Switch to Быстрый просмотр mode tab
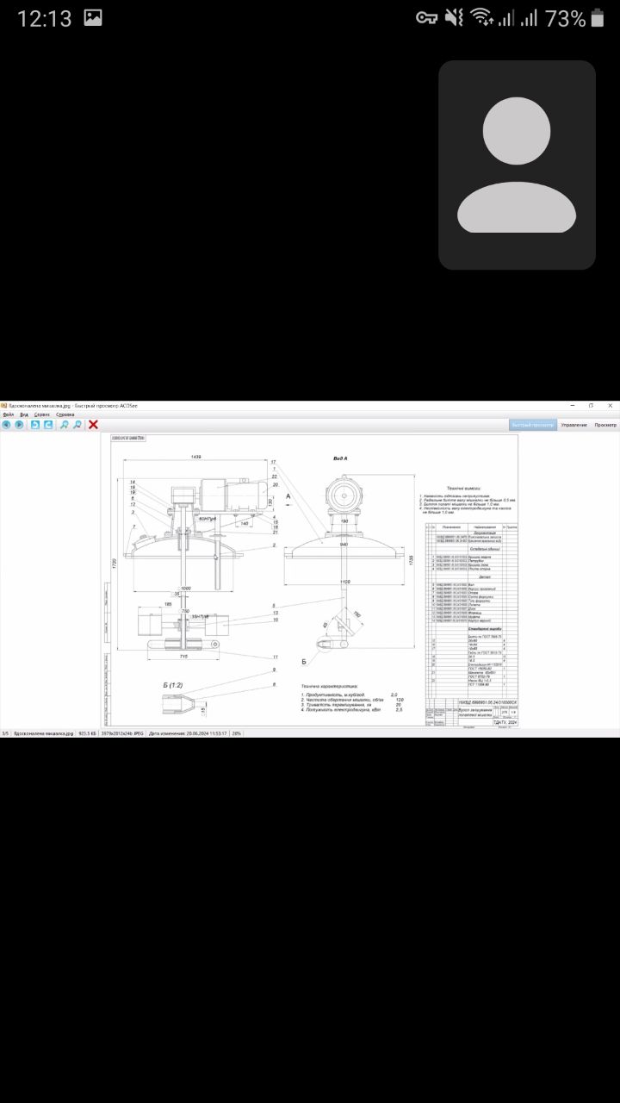 tap(532, 425)
